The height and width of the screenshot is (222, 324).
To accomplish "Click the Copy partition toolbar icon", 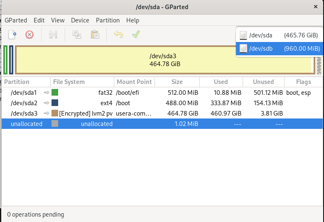I will (x=76, y=35).
